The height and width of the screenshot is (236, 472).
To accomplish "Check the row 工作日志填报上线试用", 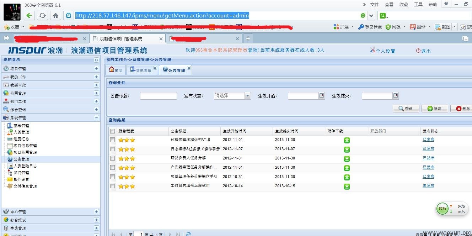I will coord(113,186).
